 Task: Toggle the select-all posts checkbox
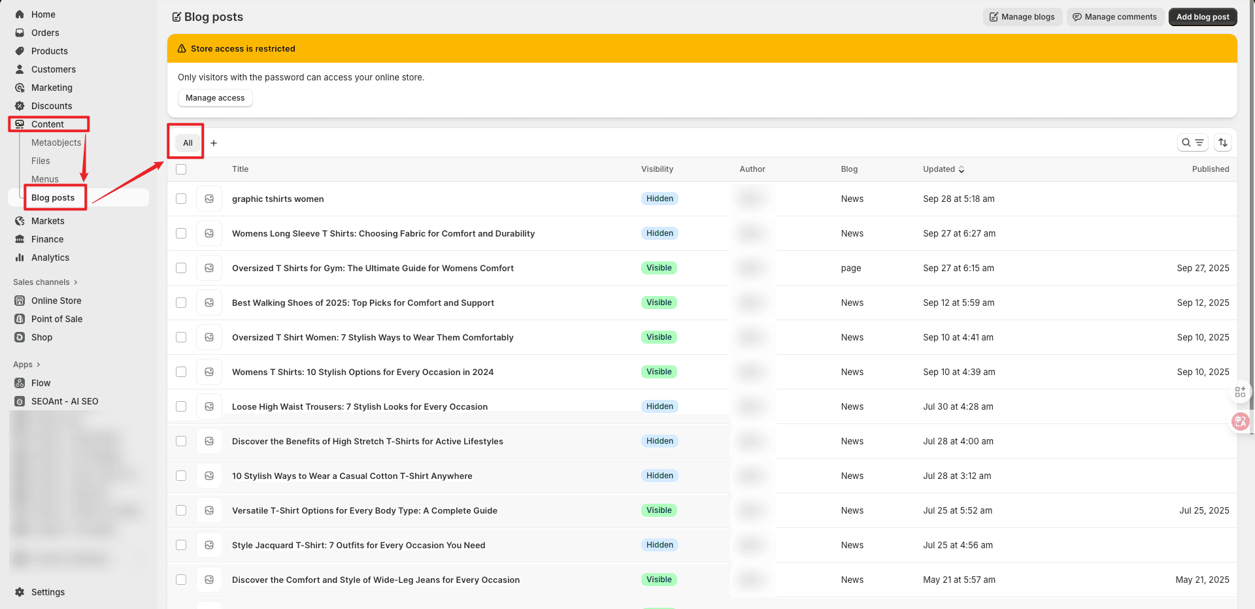pyautogui.click(x=181, y=169)
